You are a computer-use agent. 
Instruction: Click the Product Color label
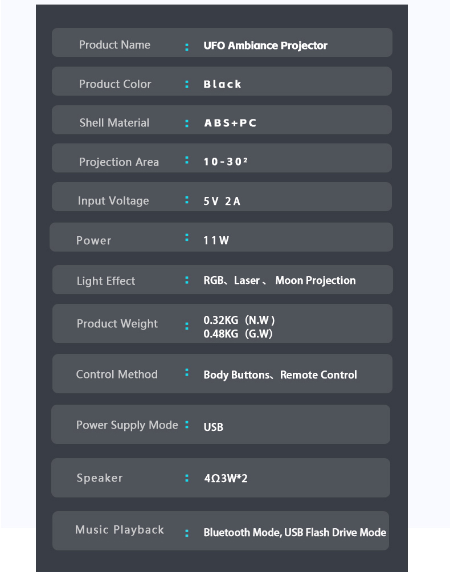(115, 84)
